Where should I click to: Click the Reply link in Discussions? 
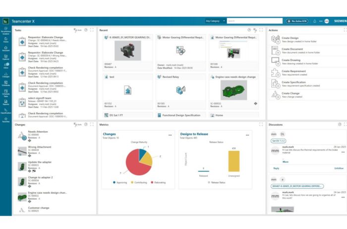point(276,168)
